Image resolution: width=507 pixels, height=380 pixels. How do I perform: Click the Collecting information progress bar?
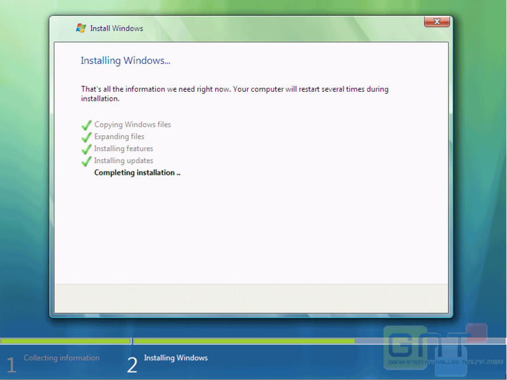pos(65,341)
